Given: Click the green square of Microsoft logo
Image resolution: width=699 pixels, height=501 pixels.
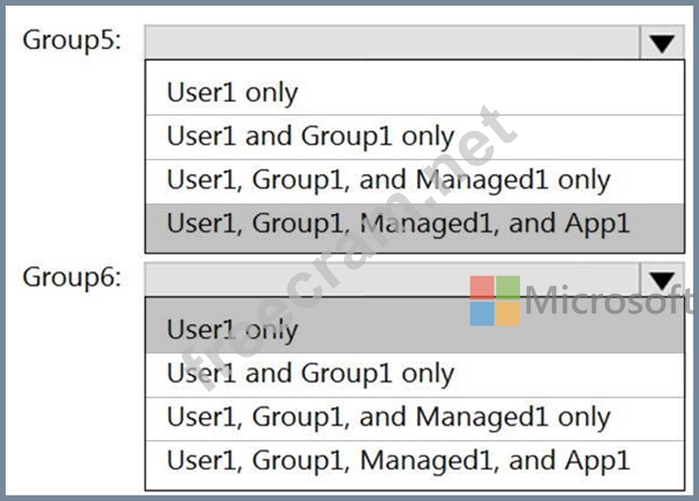Looking at the screenshot, I should click(508, 287).
